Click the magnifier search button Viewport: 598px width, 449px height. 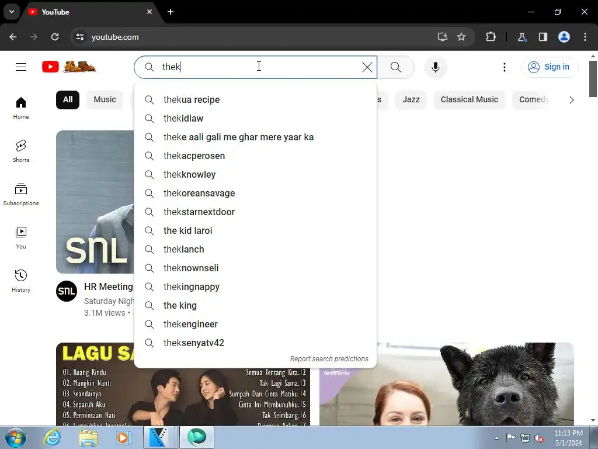[396, 67]
